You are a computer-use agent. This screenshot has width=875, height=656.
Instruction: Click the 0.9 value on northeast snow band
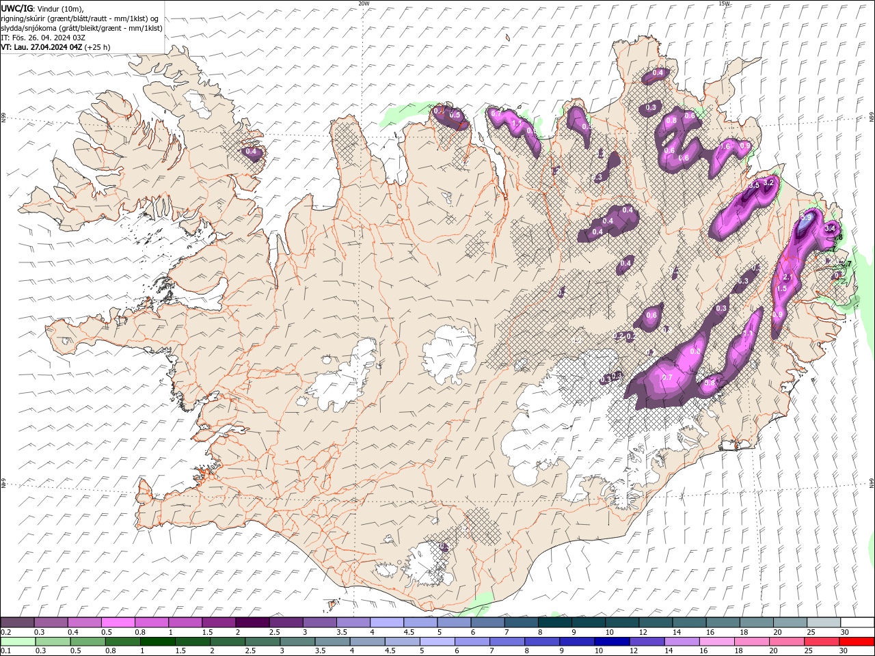[745, 146]
